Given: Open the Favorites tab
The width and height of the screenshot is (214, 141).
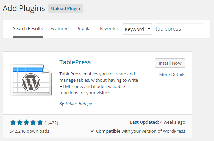Looking at the screenshot, I should point(109,29).
